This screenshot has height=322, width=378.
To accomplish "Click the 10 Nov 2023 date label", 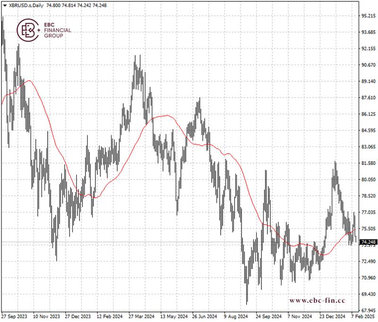I will click(47, 317).
